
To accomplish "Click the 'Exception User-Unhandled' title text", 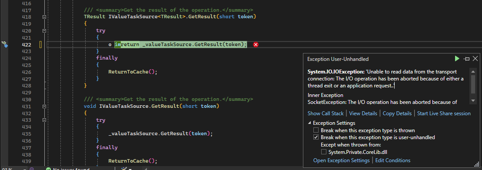I will pos(338,59).
